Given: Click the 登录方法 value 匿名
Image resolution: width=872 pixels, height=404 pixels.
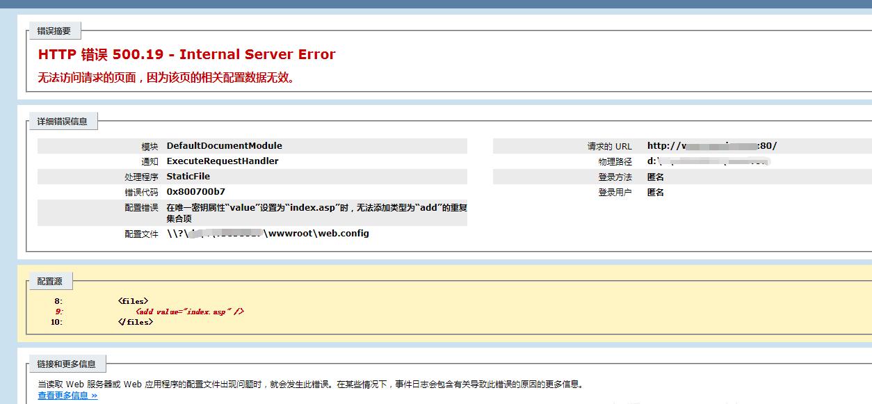Looking at the screenshot, I should pos(656,177).
